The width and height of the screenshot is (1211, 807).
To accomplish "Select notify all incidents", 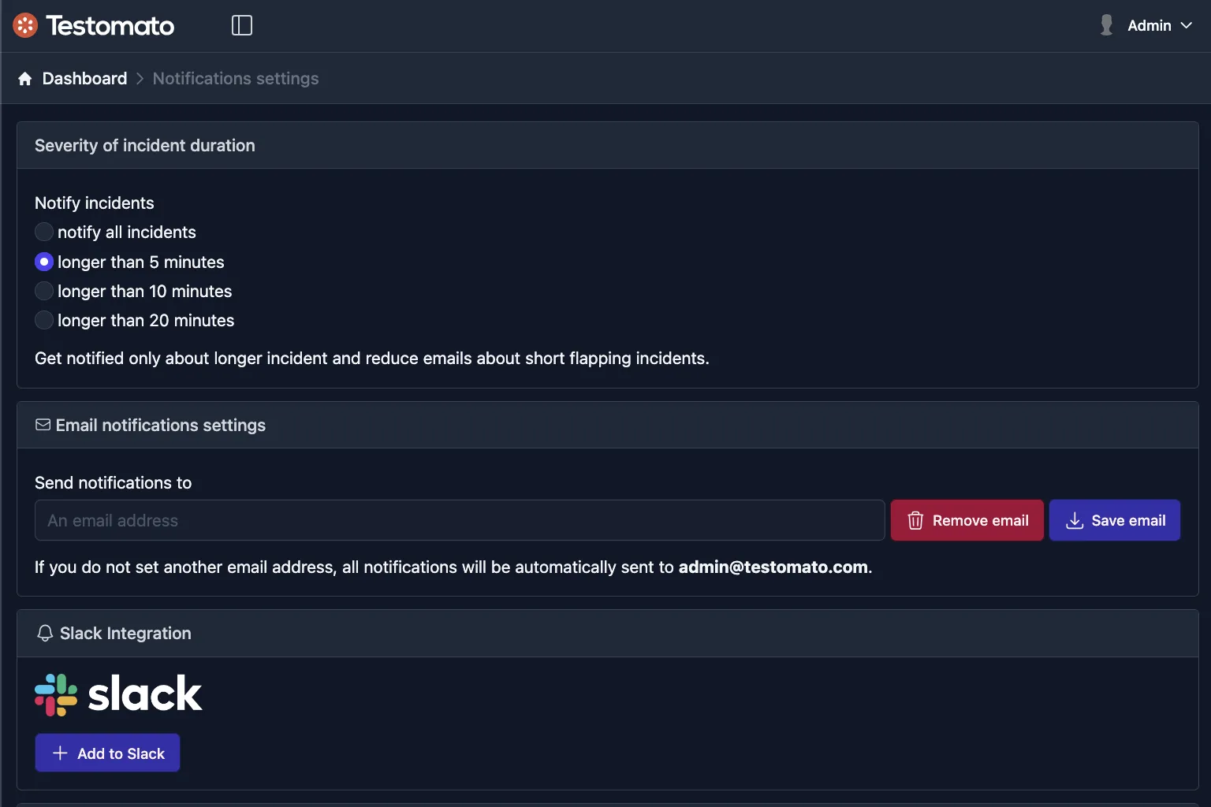I will coord(43,232).
